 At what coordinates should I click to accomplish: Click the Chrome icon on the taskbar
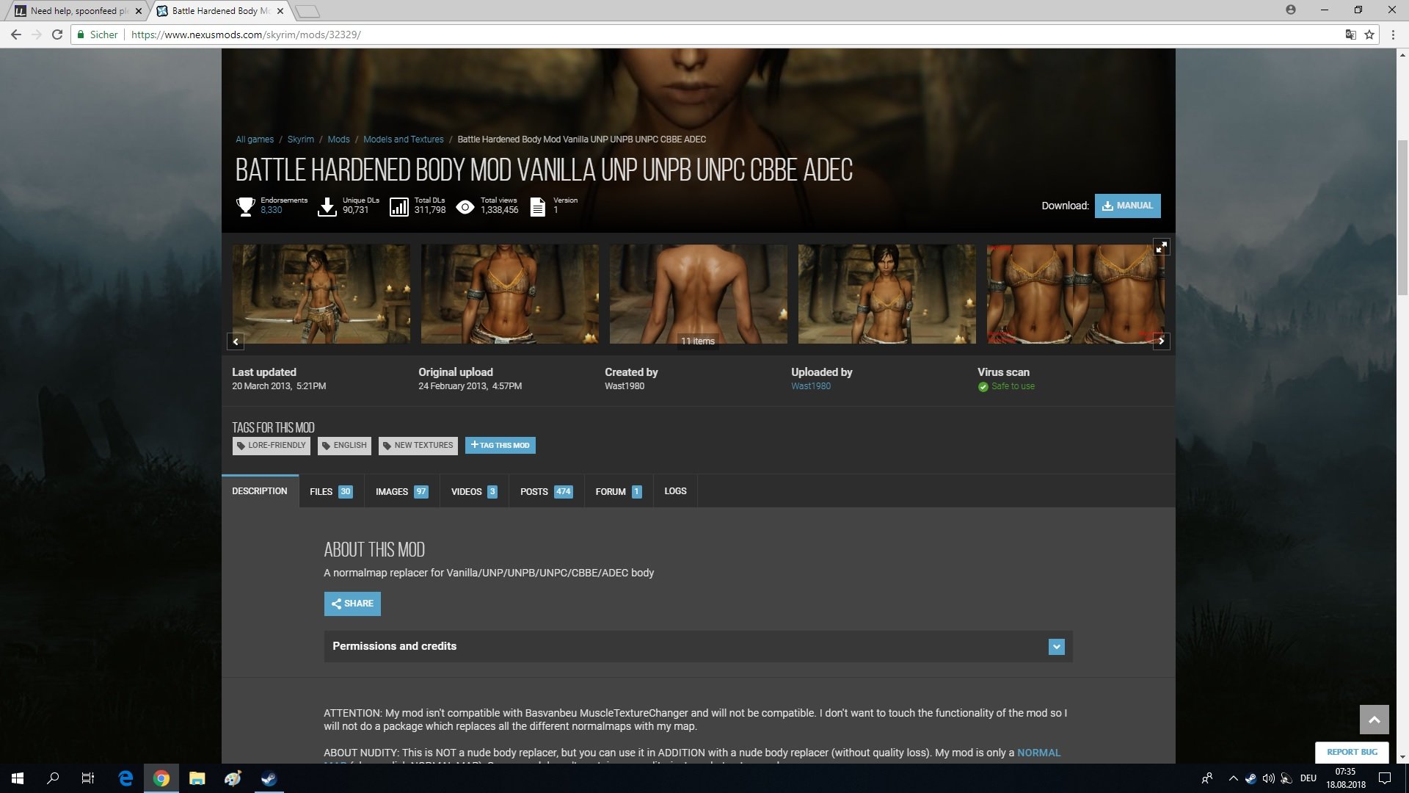tap(161, 778)
